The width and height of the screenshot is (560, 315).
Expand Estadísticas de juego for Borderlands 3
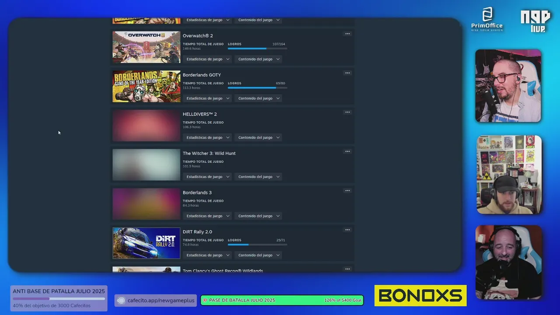(207, 216)
